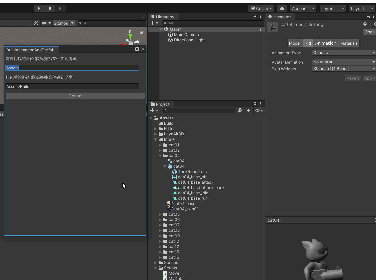Open the Skin Weights dropdown
376x280 pixels.
point(344,69)
